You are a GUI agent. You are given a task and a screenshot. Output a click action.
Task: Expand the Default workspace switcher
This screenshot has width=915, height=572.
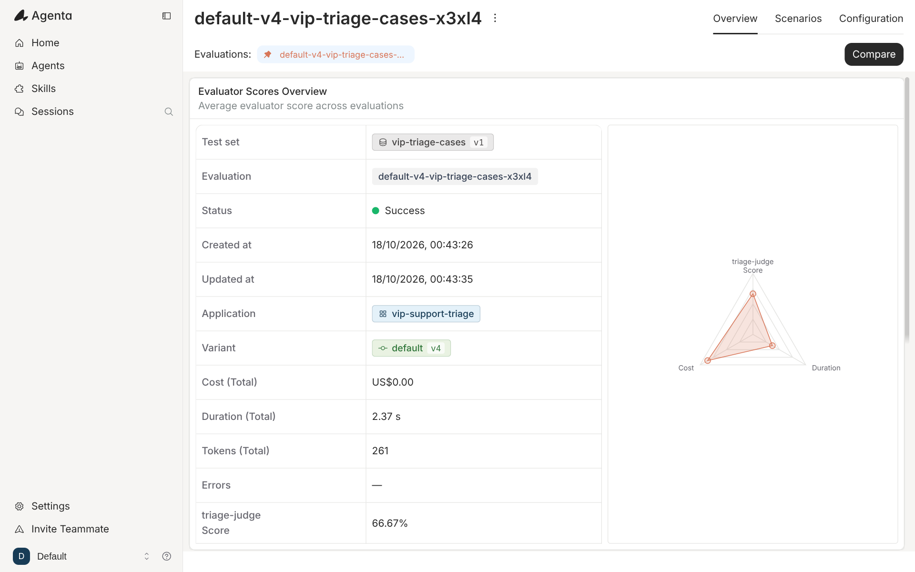(x=147, y=556)
